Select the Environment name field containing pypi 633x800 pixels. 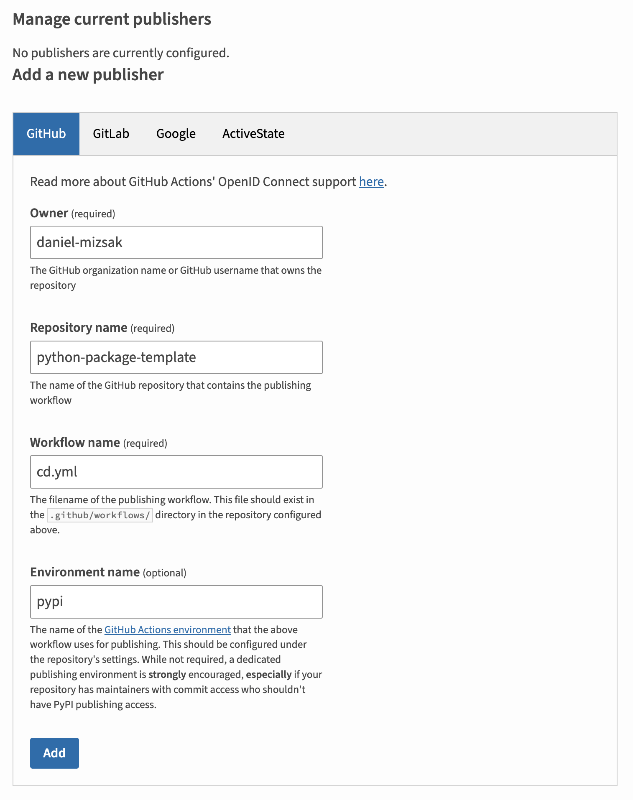176,602
